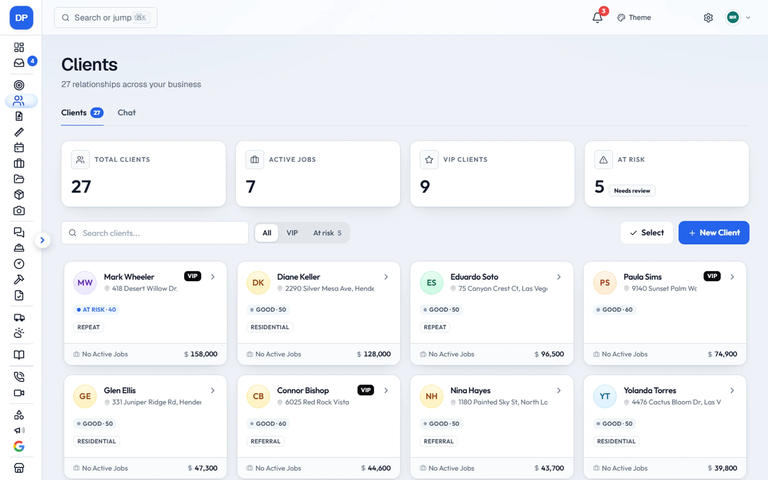Open the phone calls icon in sidebar
The height and width of the screenshot is (480, 768).
point(19,377)
